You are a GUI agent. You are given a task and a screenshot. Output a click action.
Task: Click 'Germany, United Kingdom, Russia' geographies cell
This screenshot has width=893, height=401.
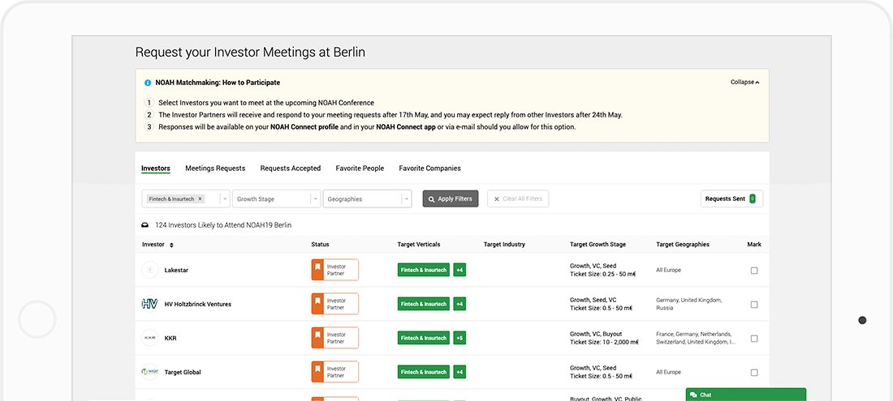[x=689, y=304]
